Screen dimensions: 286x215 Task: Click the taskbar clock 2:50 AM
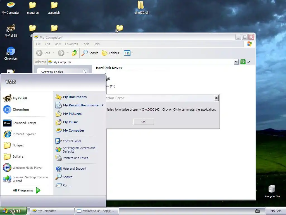click(276, 211)
